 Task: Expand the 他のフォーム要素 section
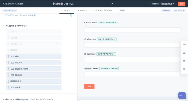pyautogui.click(x=3, y=99)
